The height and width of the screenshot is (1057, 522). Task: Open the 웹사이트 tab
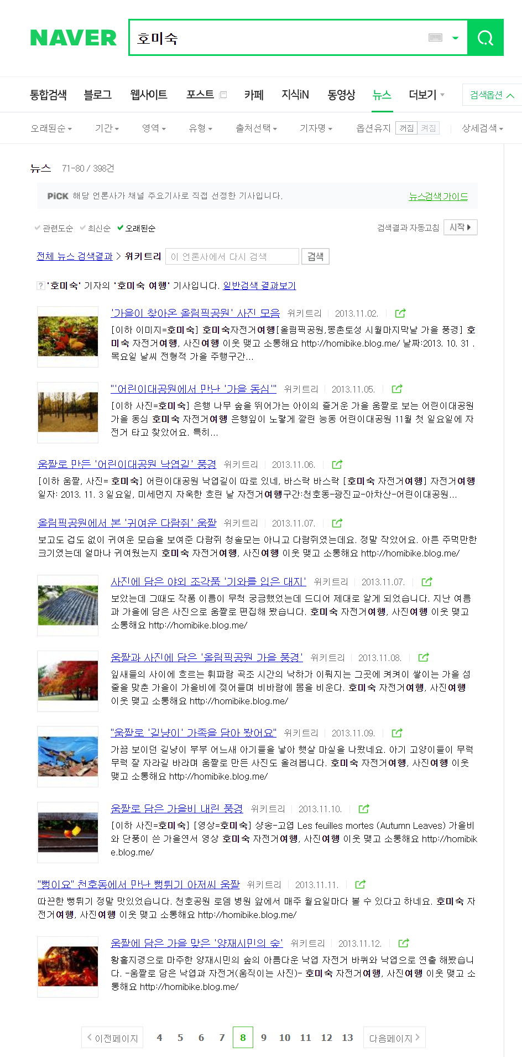click(149, 95)
